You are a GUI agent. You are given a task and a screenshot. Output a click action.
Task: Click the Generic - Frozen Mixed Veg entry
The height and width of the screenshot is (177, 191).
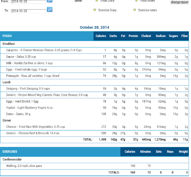pyautogui.click(x=47, y=95)
